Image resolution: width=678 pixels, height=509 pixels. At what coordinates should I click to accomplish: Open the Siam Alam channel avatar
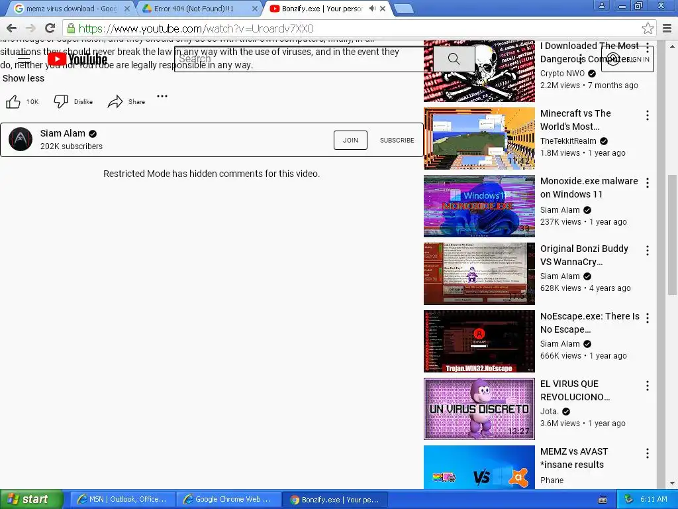pos(21,139)
